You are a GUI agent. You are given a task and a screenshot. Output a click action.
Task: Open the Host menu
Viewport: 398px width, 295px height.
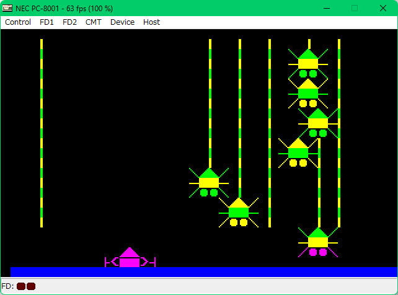tap(151, 22)
